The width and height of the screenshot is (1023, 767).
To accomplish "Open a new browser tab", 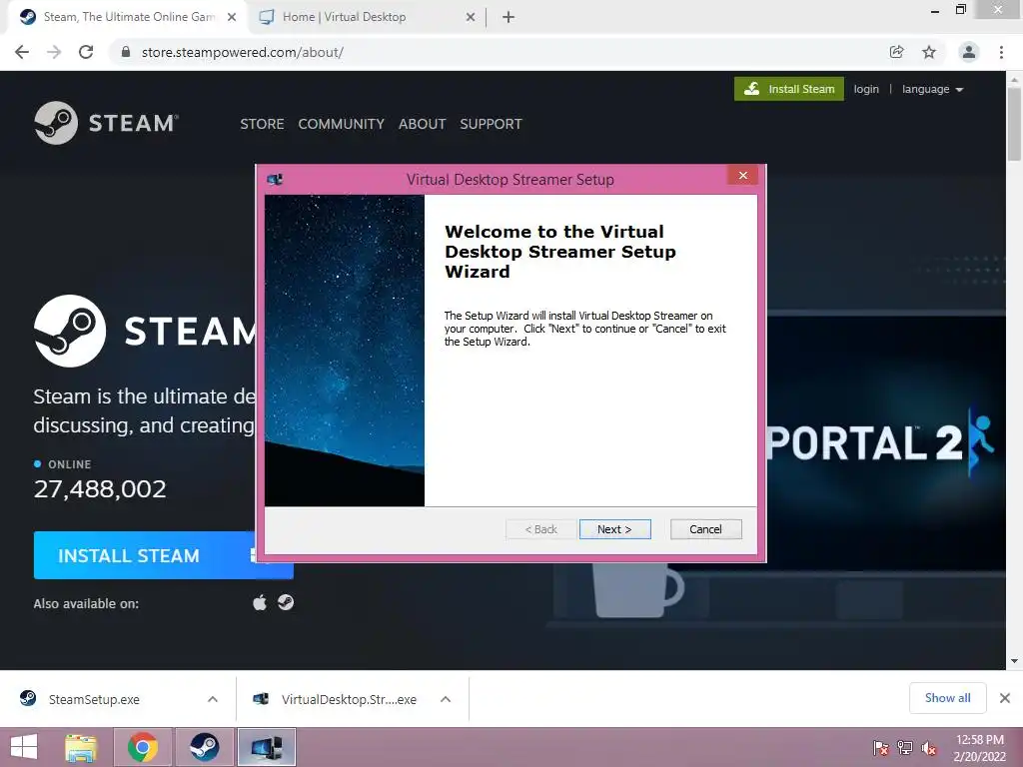I will (x=509, y=17).
